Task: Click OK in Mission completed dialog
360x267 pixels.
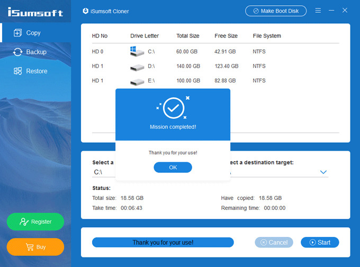Action: (x=173, y=167)
